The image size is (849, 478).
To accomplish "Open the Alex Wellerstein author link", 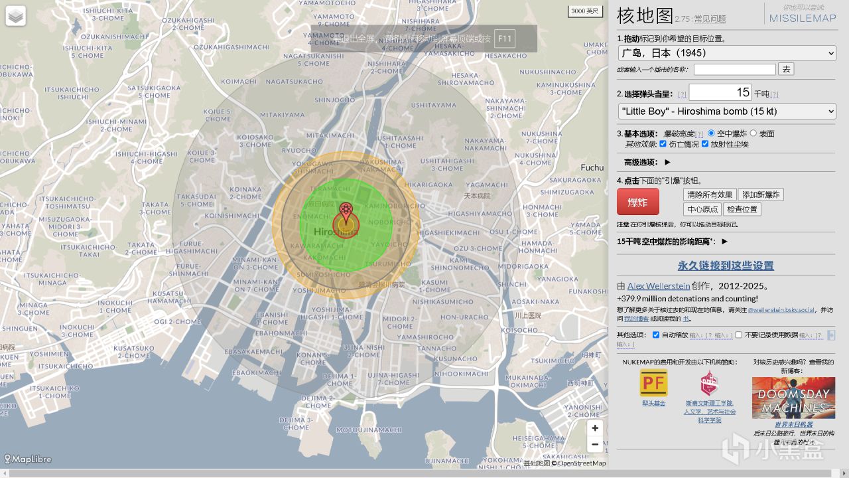I will click(x=659, y=286).
